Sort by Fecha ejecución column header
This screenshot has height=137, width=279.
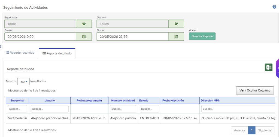(x=180, y=101)
